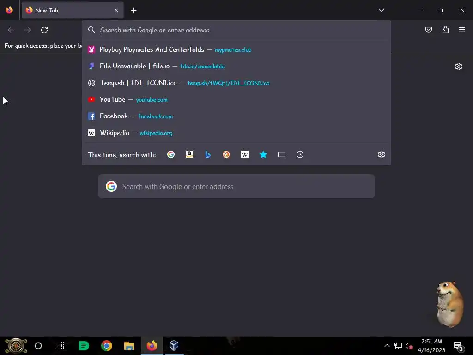Launch Google Chrome from the taskbar
The width and height of the screenshot is (473, 355).
pos(107,346)
